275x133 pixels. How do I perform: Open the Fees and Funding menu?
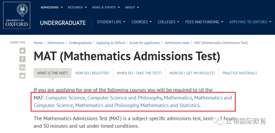(x=204, y=22)
